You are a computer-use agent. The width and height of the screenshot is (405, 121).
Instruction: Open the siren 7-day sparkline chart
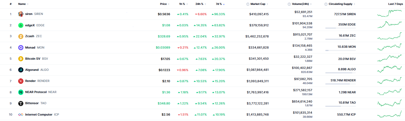pos(389,14)
